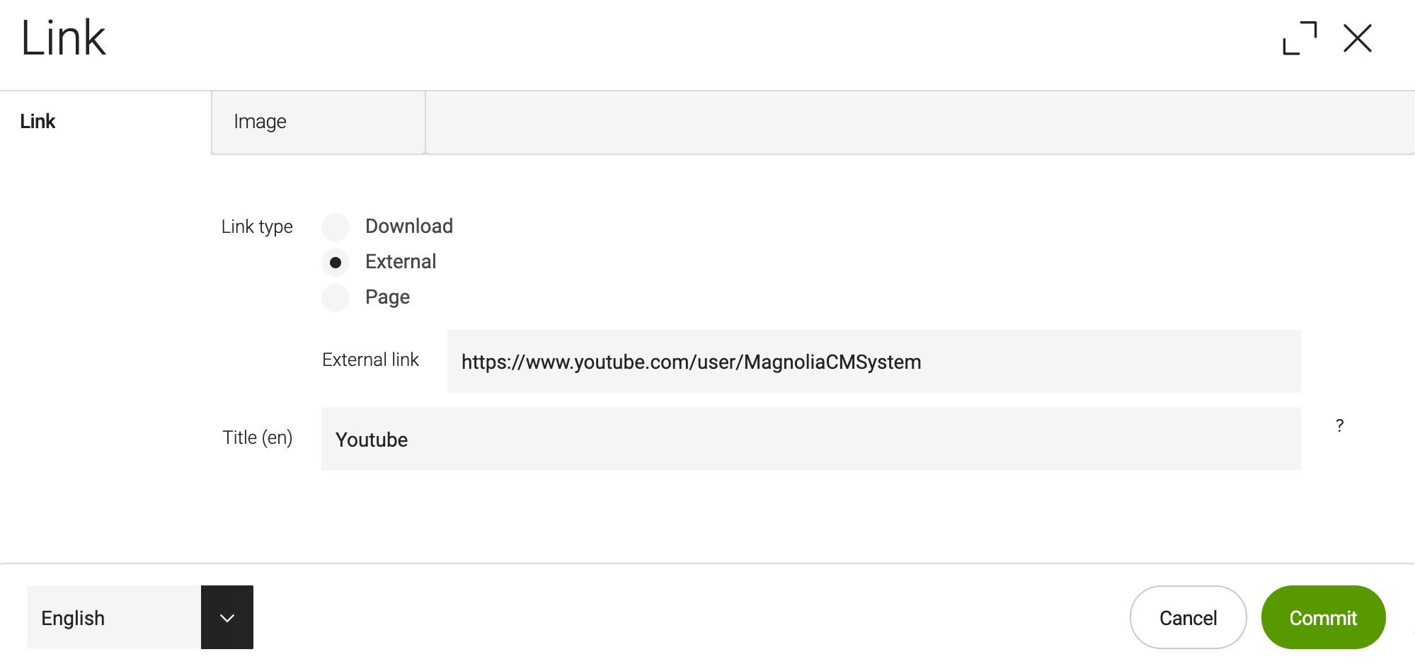Select the External link type

(335, 262)
